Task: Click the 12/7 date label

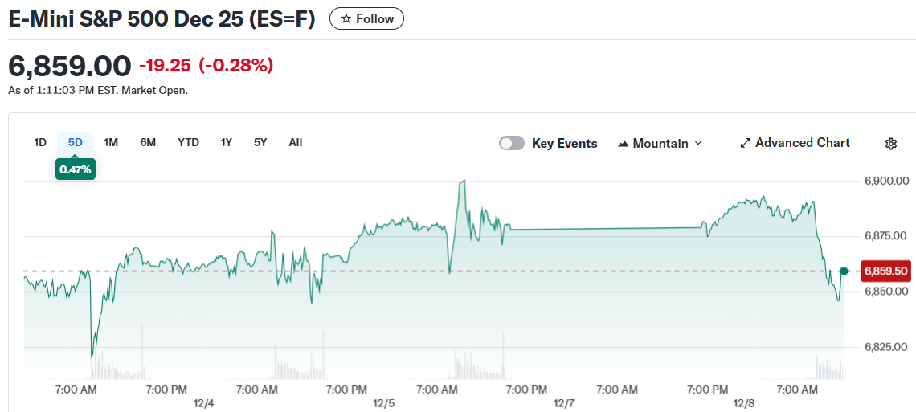Action: (x=564, y=403)
